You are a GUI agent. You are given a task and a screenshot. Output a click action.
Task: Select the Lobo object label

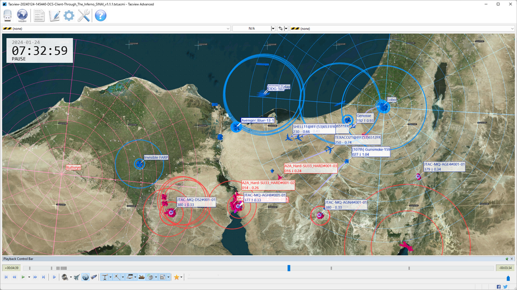pyautogui.click(x=392, y=100)
